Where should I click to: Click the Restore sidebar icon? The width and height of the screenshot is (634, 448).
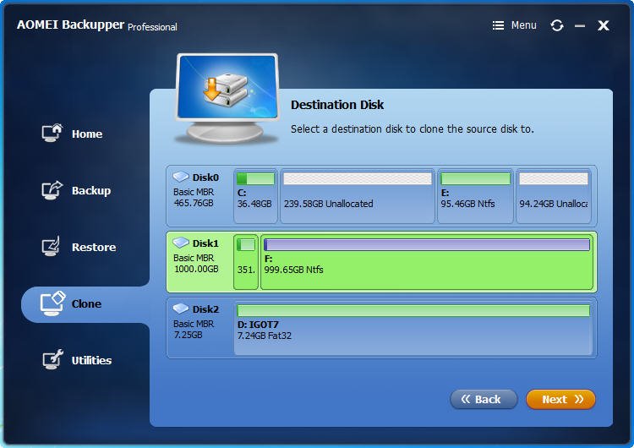[x=51, y=246]
